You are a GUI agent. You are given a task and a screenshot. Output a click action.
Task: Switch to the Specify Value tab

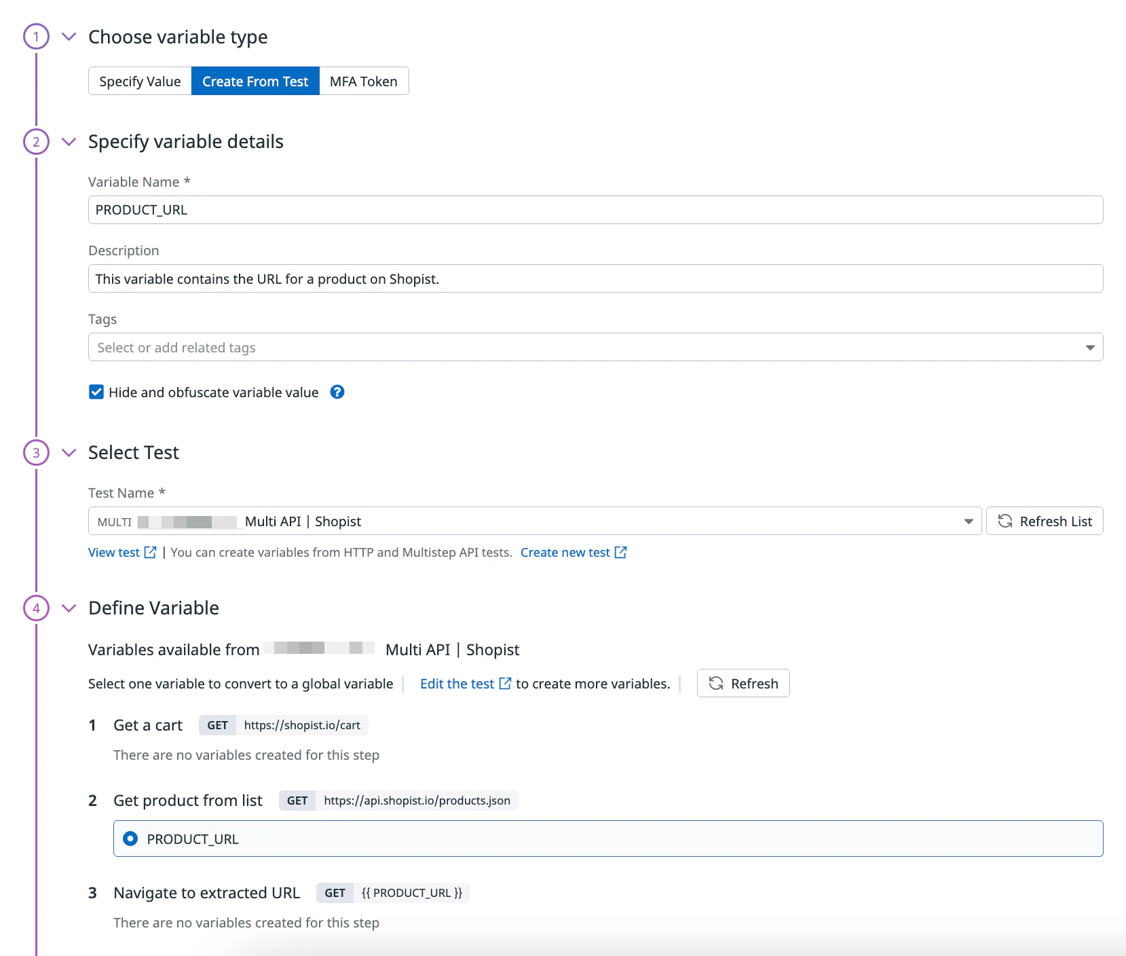(139, 81)
